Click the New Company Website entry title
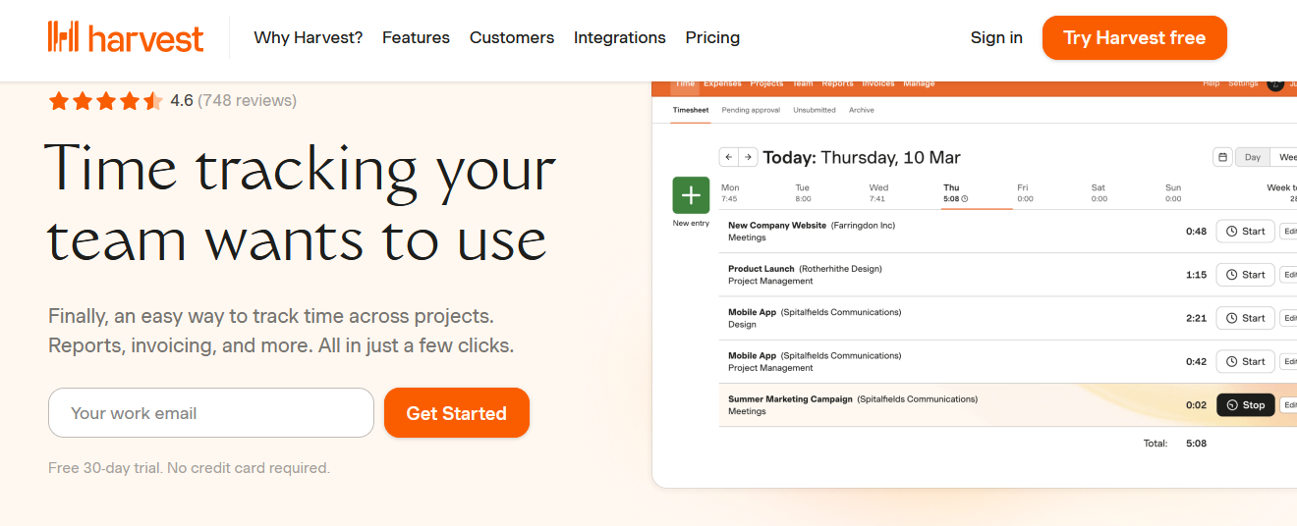1297x526 pixels. pos(777,226)
